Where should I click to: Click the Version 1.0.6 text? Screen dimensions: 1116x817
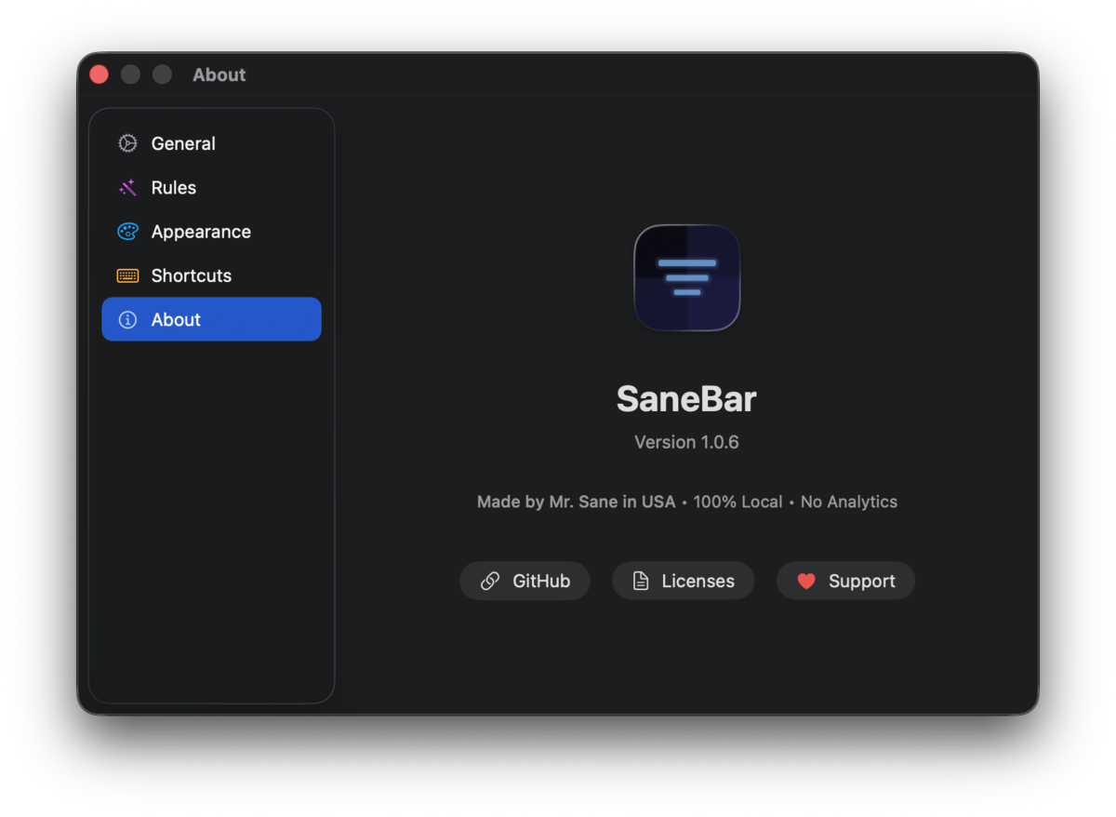tap(686, 442)
